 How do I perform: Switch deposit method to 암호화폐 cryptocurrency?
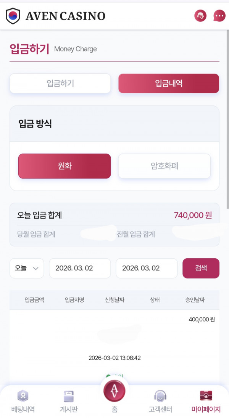click(x=164, y=166)
